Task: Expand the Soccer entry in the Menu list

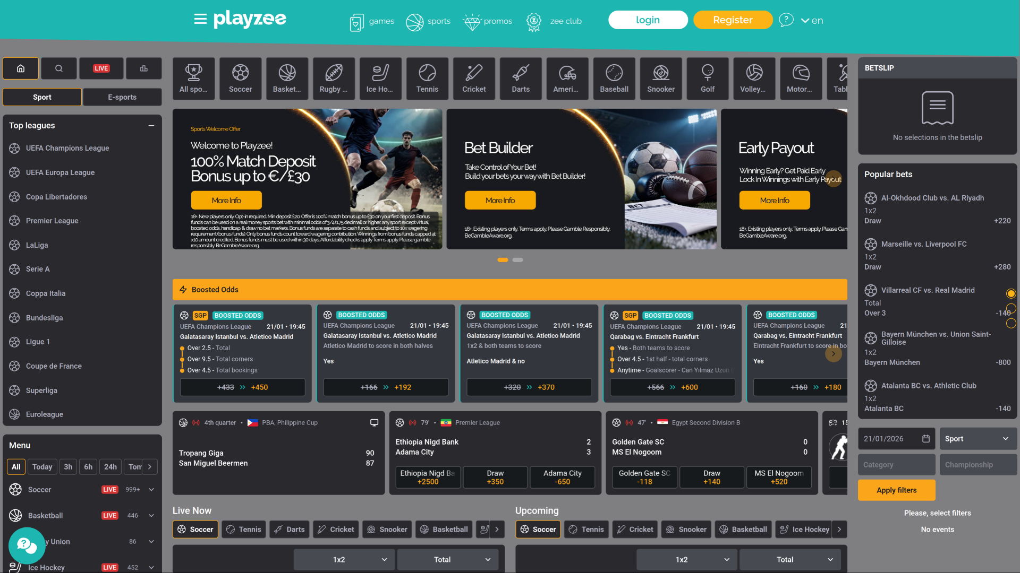Action: pyautogui.click(x=151, y=489)
